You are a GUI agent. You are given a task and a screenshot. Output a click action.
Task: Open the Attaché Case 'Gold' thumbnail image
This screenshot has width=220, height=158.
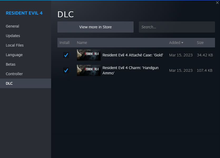[x=89, y=55]
